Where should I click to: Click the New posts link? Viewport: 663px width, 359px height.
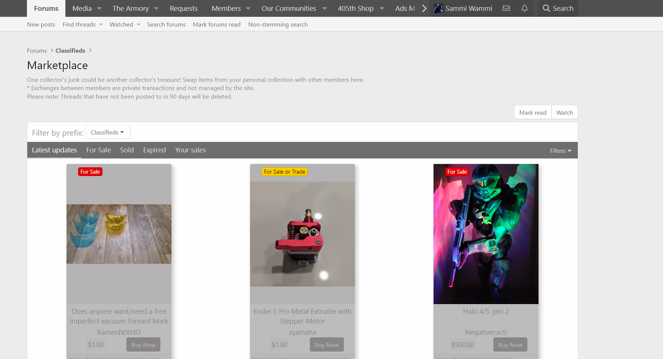click(41, 25)
